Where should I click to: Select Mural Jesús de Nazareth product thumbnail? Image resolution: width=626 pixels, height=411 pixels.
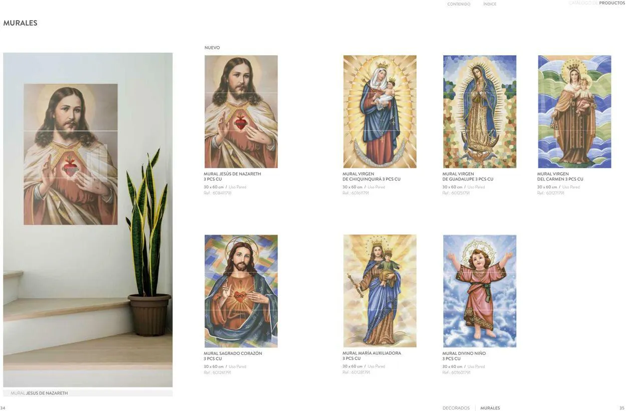coord(241,111)
